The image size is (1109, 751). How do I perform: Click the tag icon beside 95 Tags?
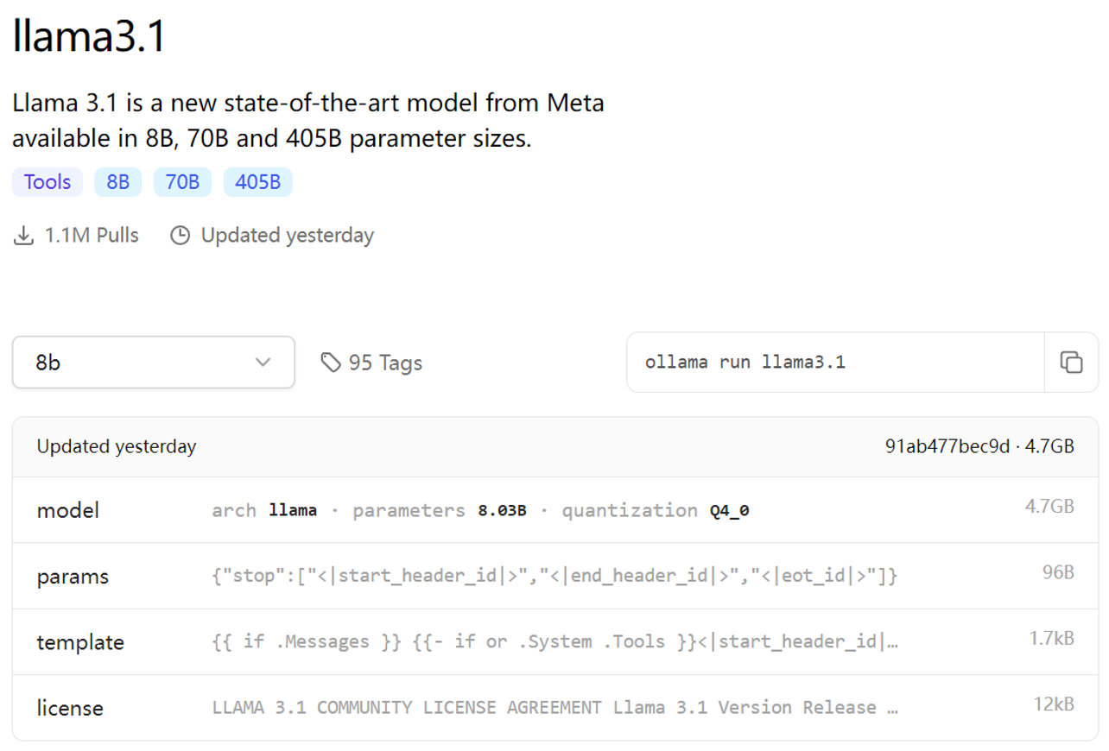pyautogui.click(x=331, y=363)
